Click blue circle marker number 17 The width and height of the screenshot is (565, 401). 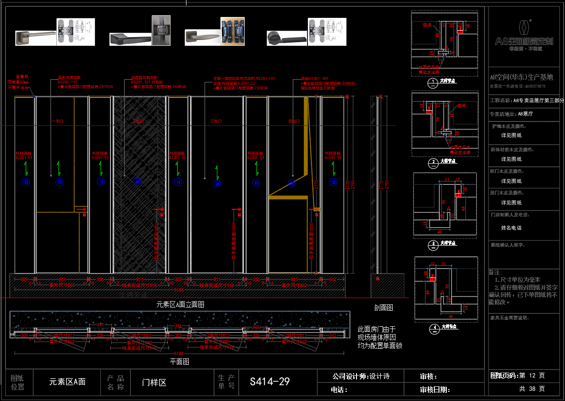[59, 182]
